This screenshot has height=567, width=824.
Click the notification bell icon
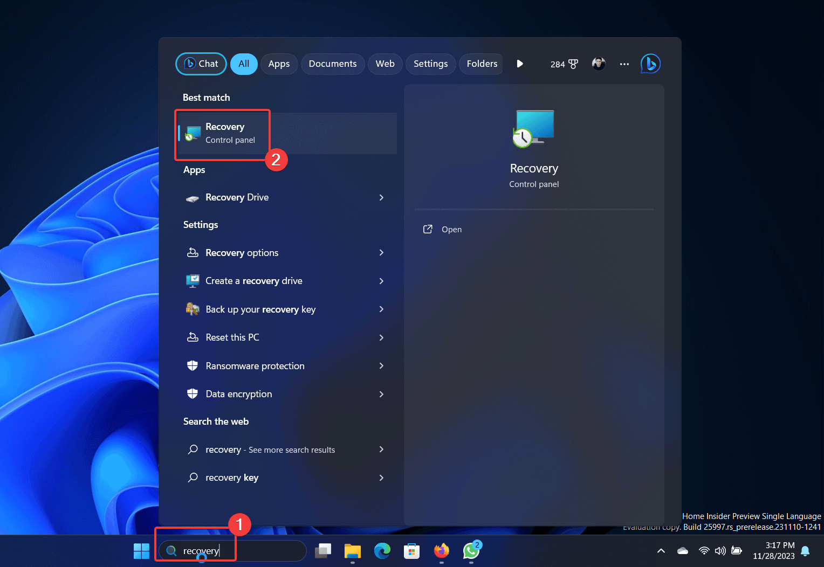pyautogui.click(x=806, y=551)
